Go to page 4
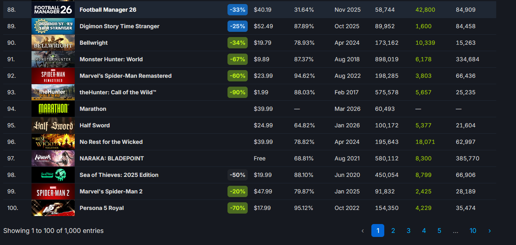Image resolution: width=516 pixels, height=245 pixels. (x=424, y=231)
